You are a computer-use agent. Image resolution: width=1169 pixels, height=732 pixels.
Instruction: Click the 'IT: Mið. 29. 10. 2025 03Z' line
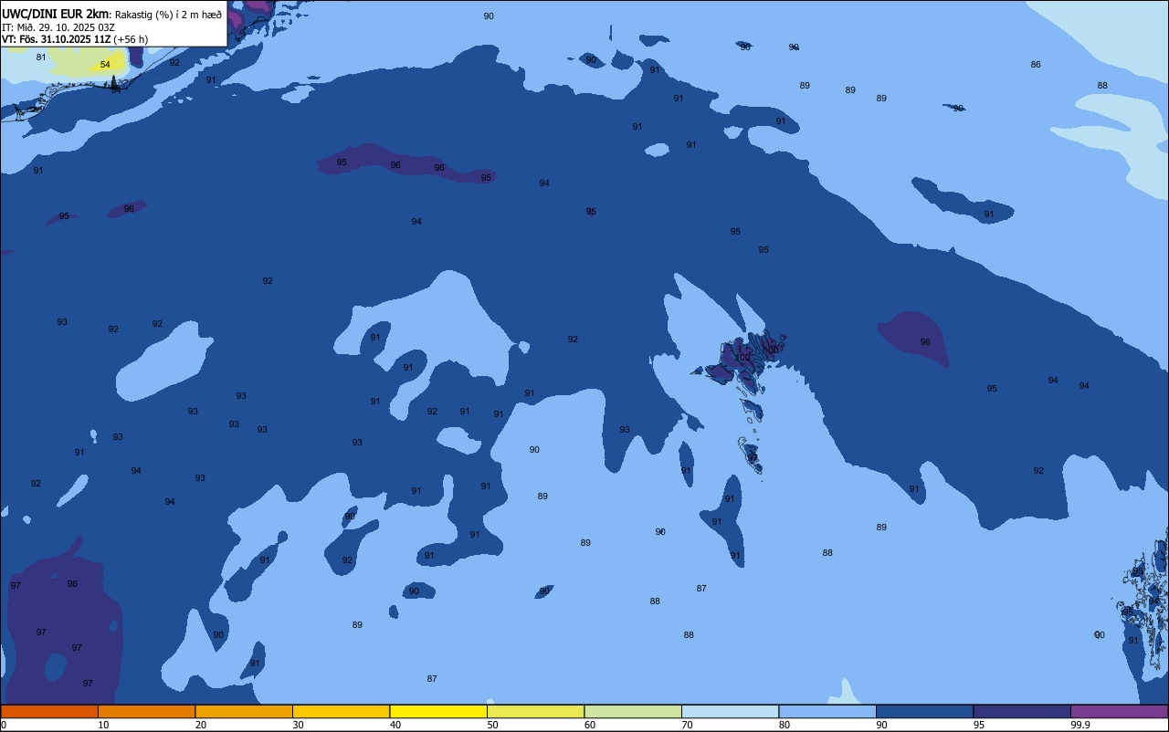(x=58, y=26)
